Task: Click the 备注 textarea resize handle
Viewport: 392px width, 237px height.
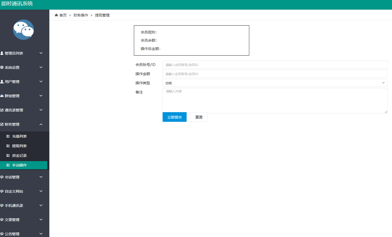Action: coord(386,112)
